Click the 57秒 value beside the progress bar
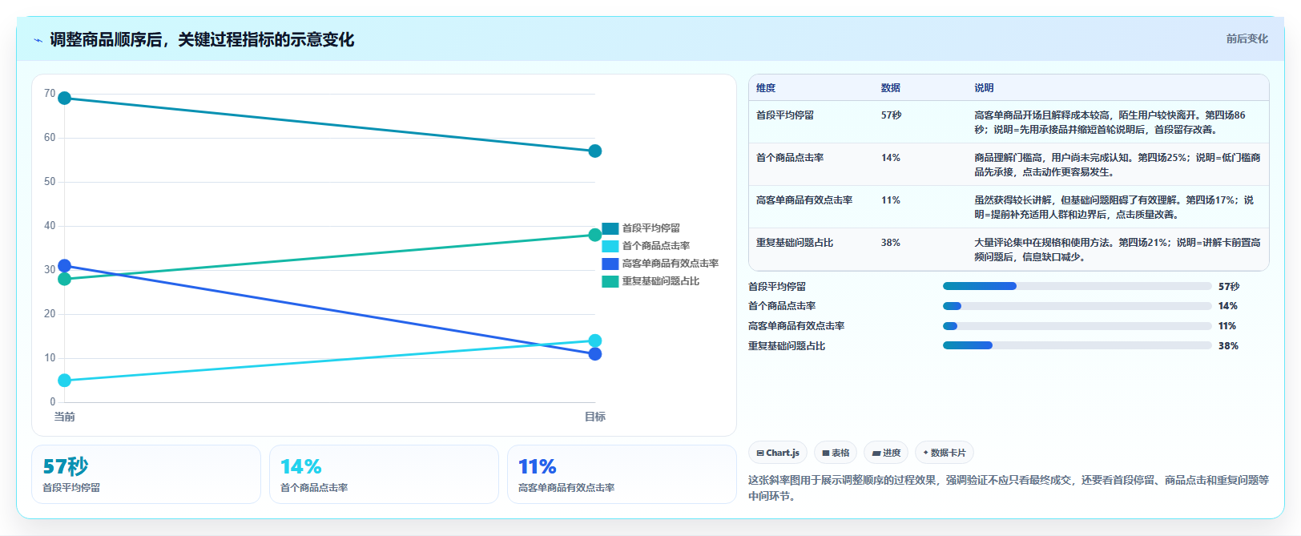Image resolution: width=1301 pixels, height=536 pixels. click(x=1229, y=286)
